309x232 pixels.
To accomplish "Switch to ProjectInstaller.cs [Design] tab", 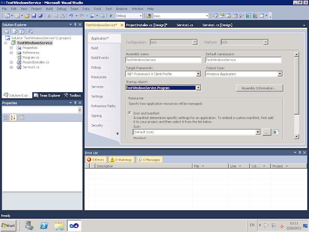I will (147, 25).
